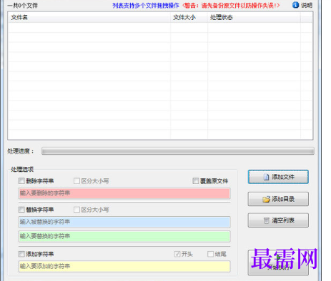Toggle 区分大小写 for delete string
The width and height of the screenshot is (331, 281).
(76, 181)
